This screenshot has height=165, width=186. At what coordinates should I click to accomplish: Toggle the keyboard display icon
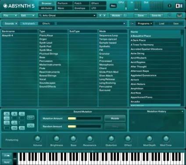coord(179,15)
